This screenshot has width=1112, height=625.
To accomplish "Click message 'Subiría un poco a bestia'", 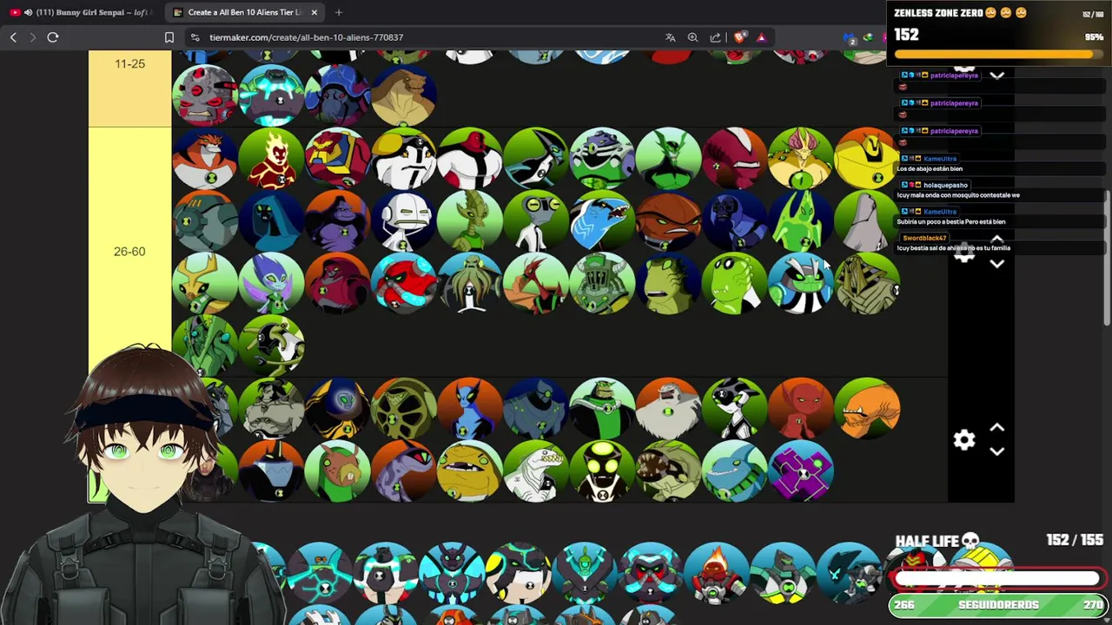I will [x=950, y=222].
